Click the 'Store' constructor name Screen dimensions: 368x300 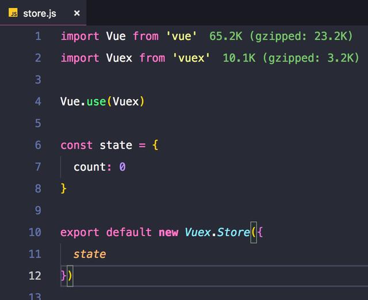point(233,233)
